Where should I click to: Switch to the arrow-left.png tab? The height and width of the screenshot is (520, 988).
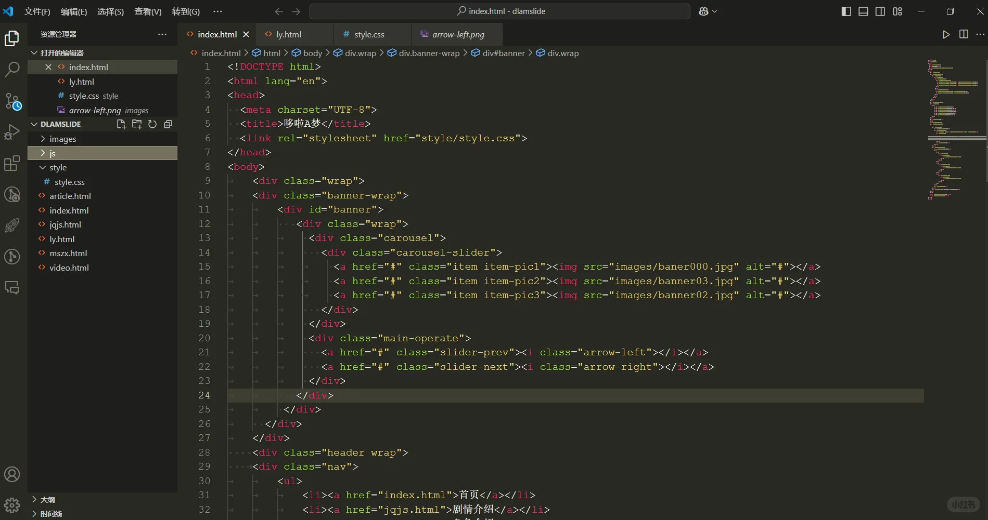[457, 34]
